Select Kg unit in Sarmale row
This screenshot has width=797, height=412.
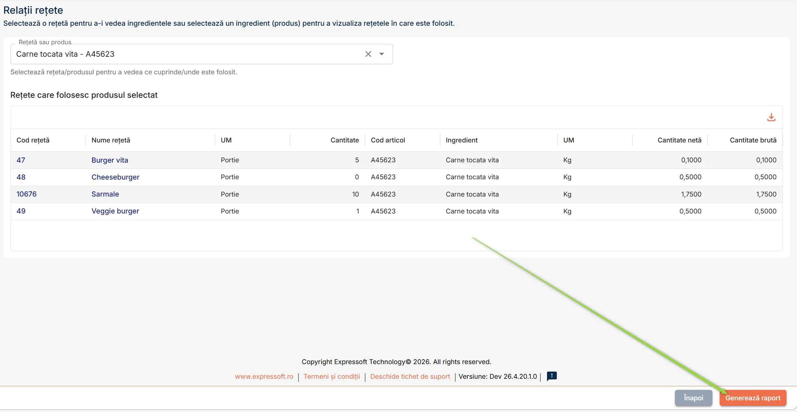567,194
